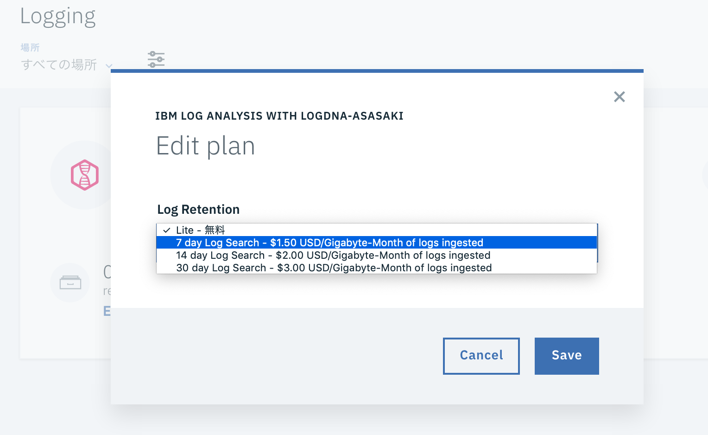Click the 場所 label above the location selector
The width and height of the screenshot is (708, 435).
[x=30, y=47]
